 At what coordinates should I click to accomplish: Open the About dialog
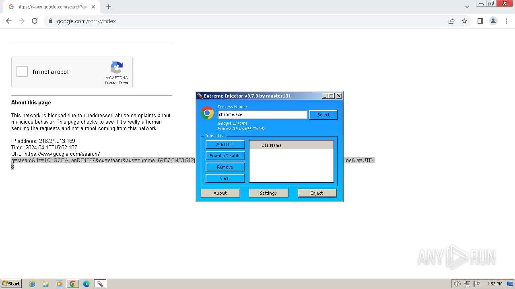pyautogui.click(x=220, y=193)
